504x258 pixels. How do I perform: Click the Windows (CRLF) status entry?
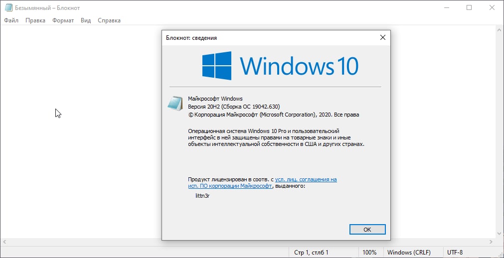pos(409,252)
